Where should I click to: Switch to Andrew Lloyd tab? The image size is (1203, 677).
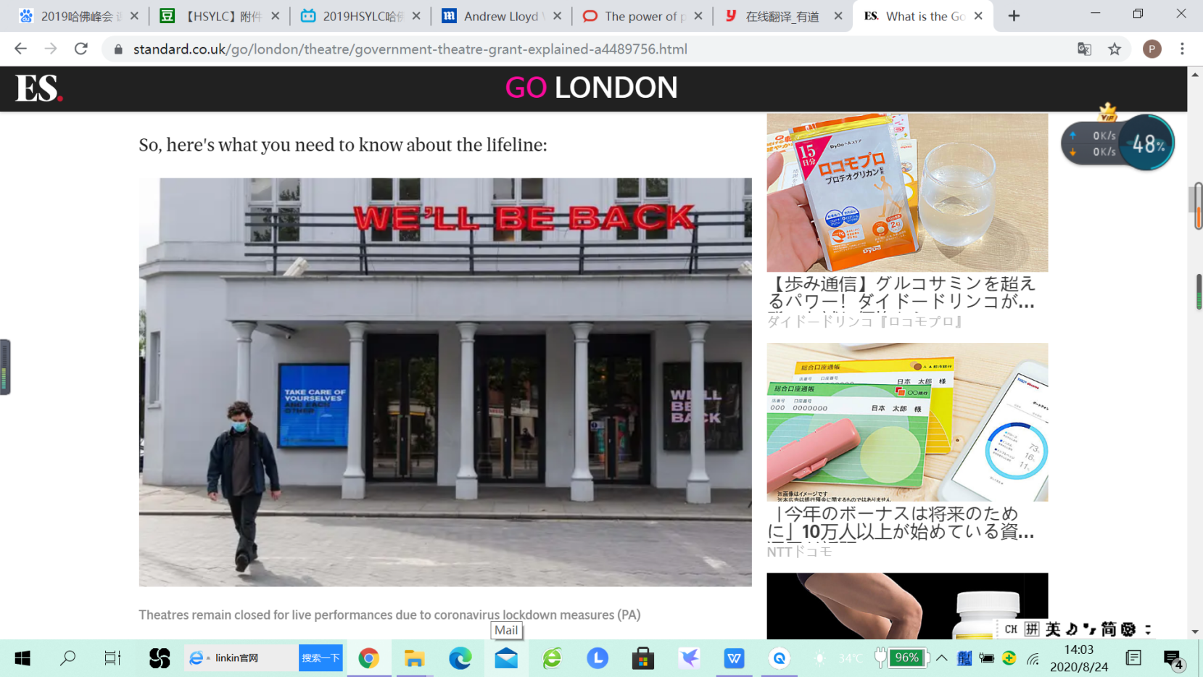coord(500,16)
